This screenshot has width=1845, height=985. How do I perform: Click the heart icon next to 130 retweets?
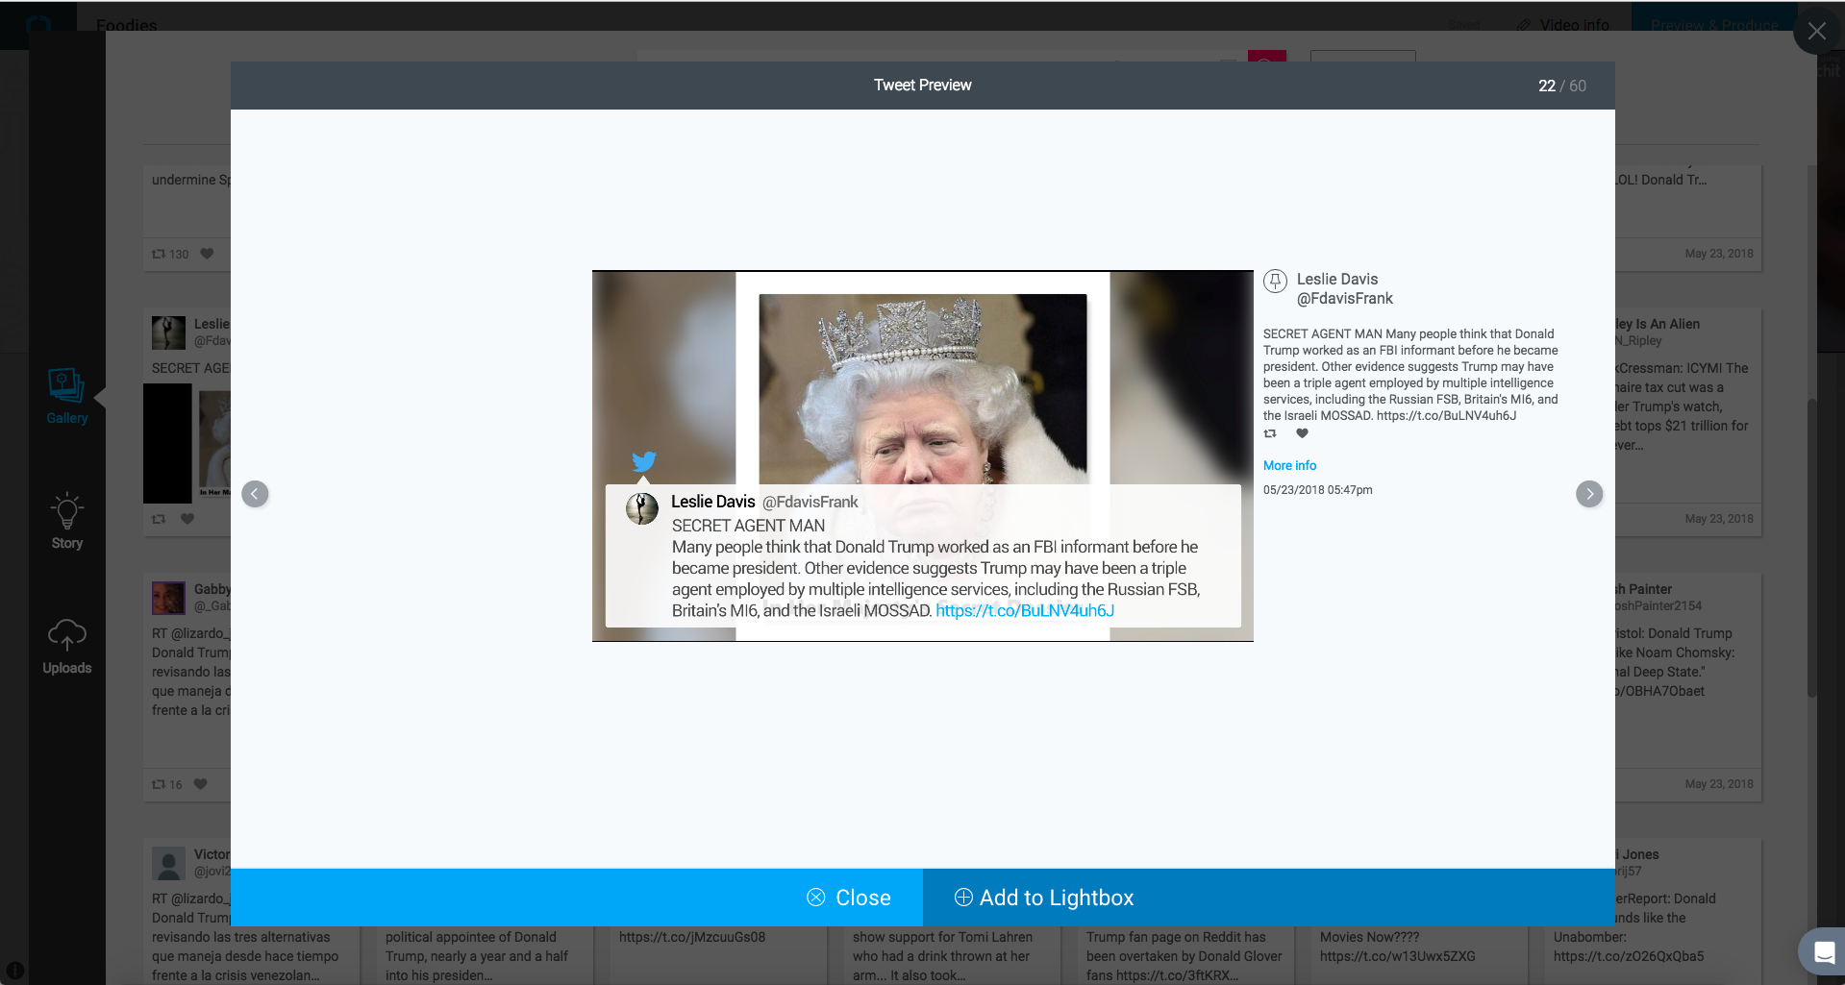point(207,254)
